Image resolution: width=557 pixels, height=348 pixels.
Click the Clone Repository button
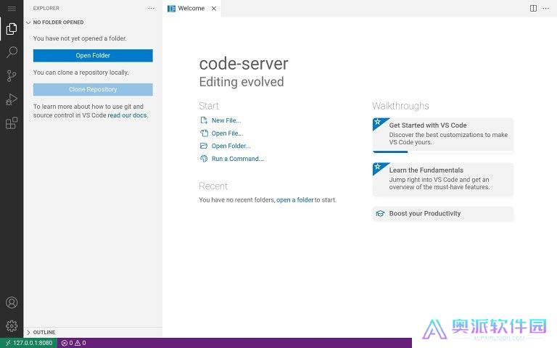(93, 89)
